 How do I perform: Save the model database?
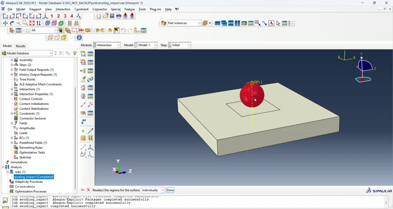(112, 16)
